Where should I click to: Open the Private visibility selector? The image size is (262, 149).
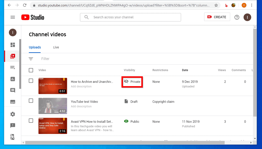[132, 82]
